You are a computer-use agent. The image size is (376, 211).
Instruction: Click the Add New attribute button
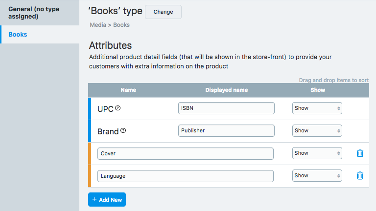[107, 200]
